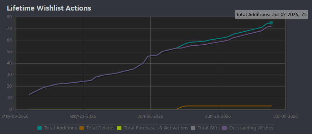Click the May-09-2026 axis date label
The height and width of the screenshot is (134, 312).
pos(15,116)
